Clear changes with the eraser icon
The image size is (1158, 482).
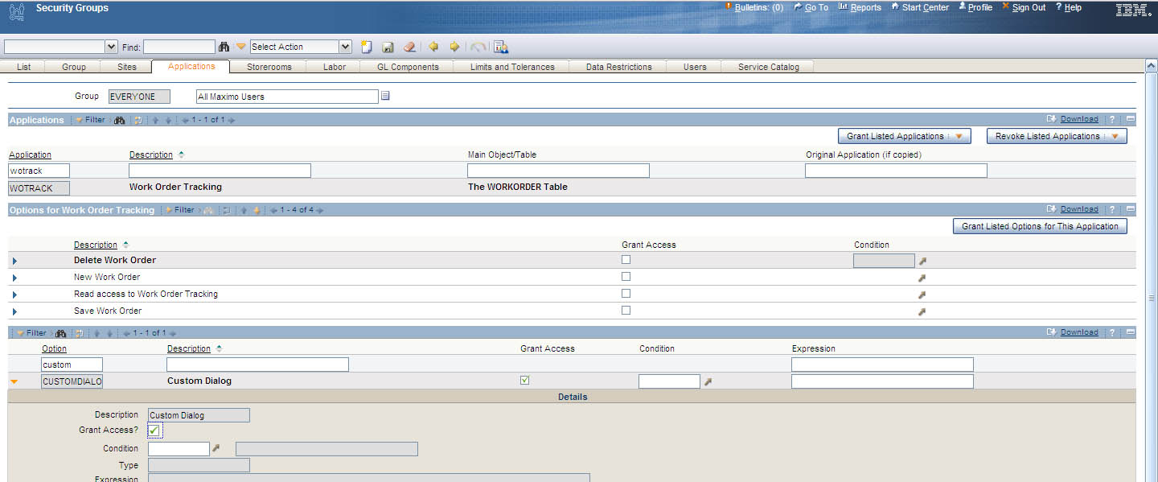tap(409, 47)
